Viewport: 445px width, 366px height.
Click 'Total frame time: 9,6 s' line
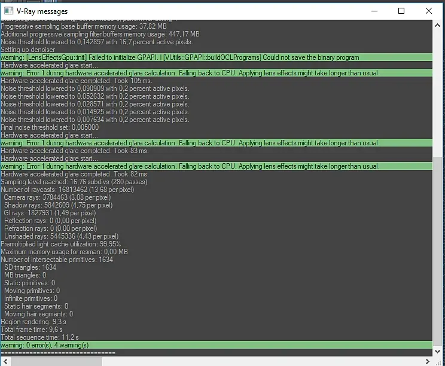click(32, 330)
